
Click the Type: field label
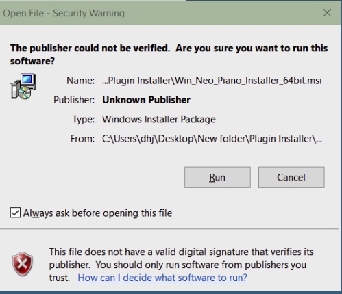pyautogui.click(x=84, y=120)
